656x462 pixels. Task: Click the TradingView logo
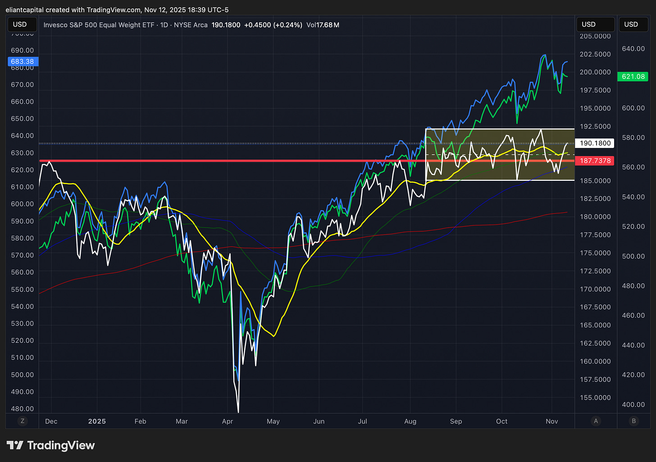(x=50, y=445)
